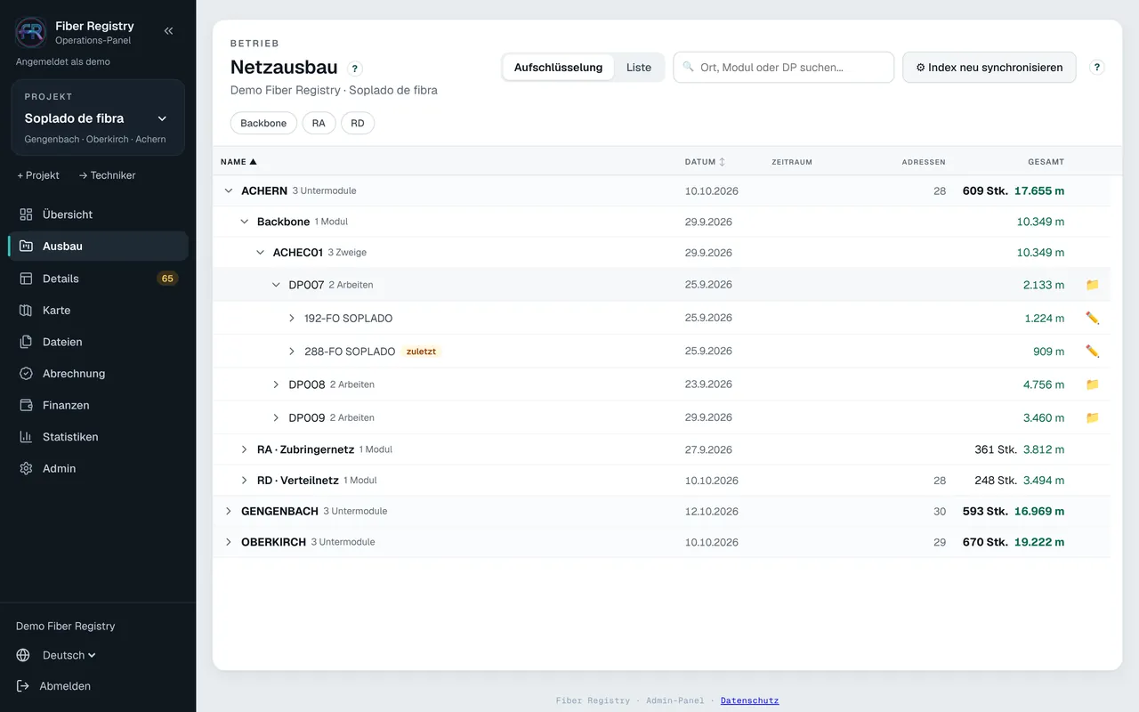1139x712 pixels.
Task: Focus the Ort, Modul oder DP search field
Action: click(x=783, y=68)
